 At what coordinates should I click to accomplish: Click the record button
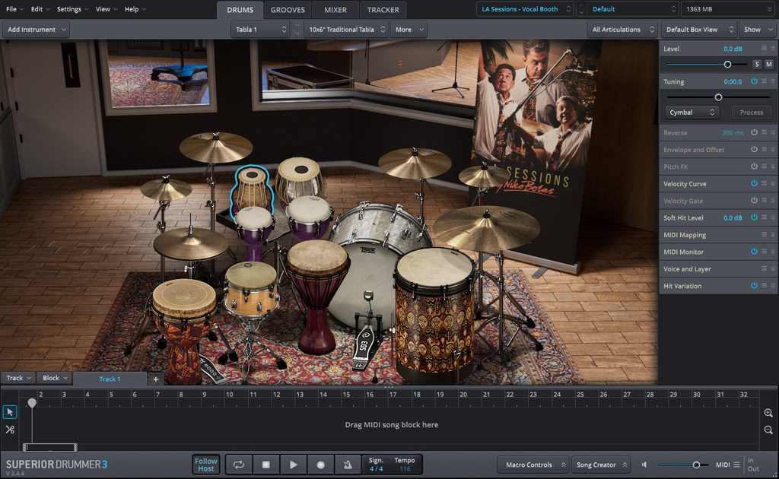(320, 465)
